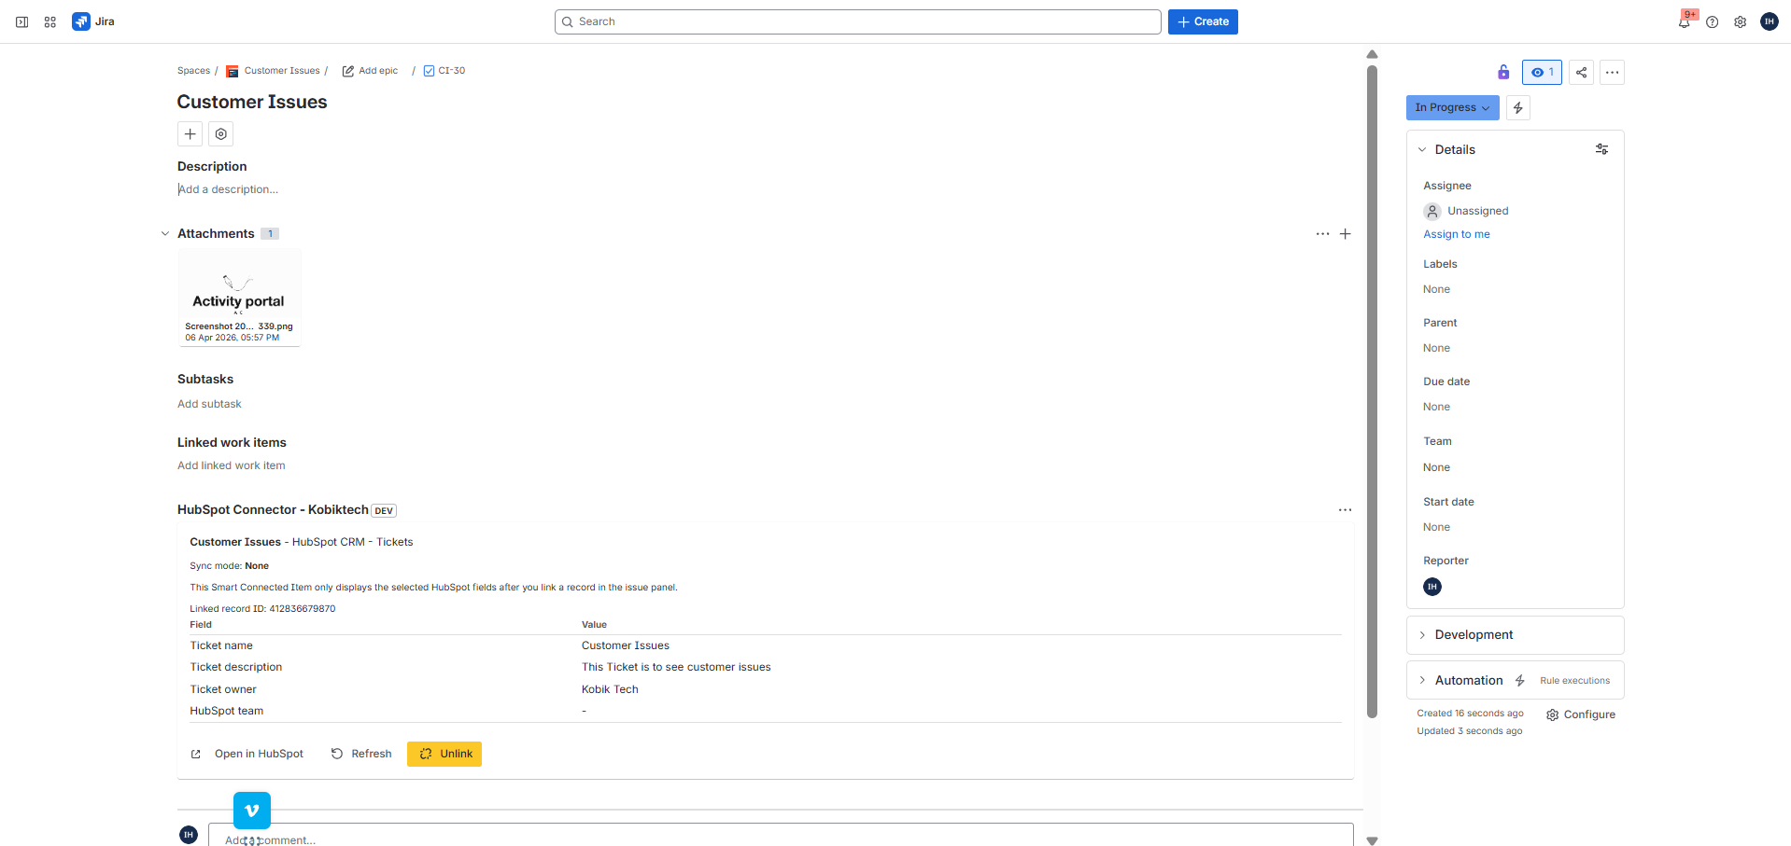Click the notifications bell icon
The width and height of the screenshot is (1791, 846).
[1685, 21]
